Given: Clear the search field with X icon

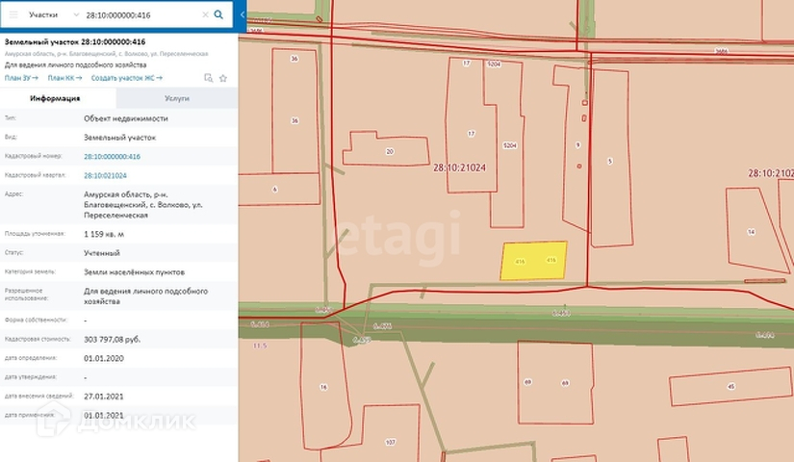Looking at the screenshot, I should (205, 14).
